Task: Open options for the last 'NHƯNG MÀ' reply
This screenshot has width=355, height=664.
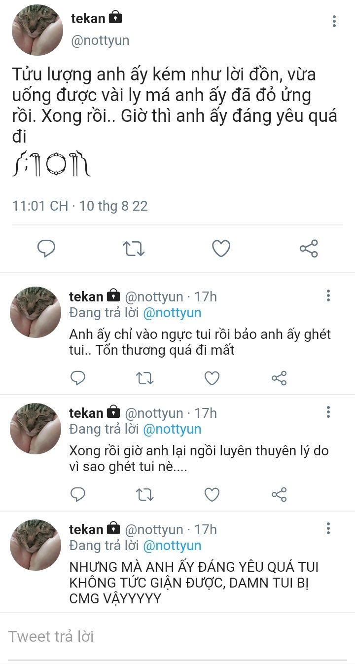Action: pyautogui.click(x=328, y=529)
